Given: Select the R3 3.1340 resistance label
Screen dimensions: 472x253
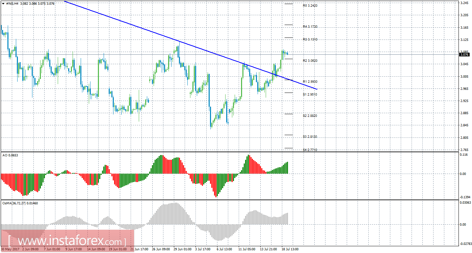Looking at the screenshot, I should (310, 40).
